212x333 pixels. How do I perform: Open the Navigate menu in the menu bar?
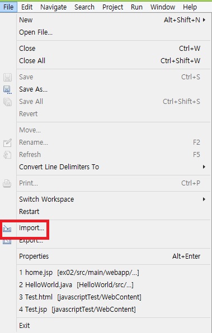(53, 7)
